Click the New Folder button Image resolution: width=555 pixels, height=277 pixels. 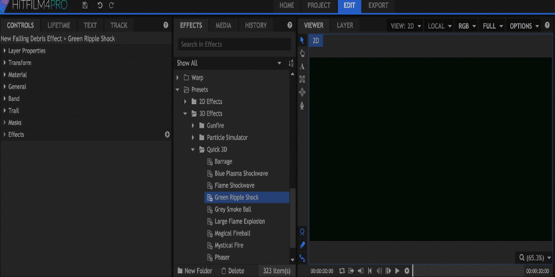click(195, 271)
